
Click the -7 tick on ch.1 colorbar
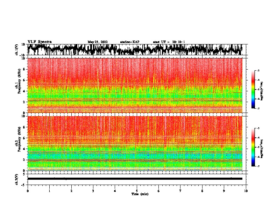[x=258, y=108]
